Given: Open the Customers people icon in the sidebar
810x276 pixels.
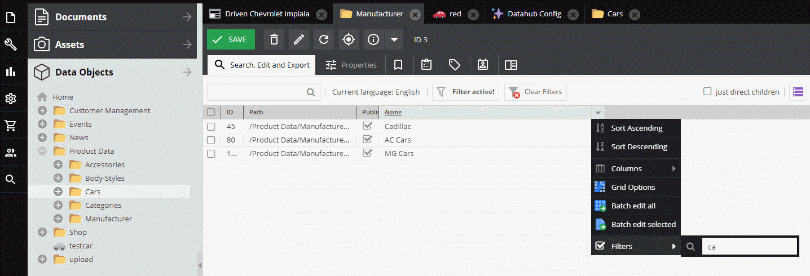Looking at the screenshot, I should [11, 153].
